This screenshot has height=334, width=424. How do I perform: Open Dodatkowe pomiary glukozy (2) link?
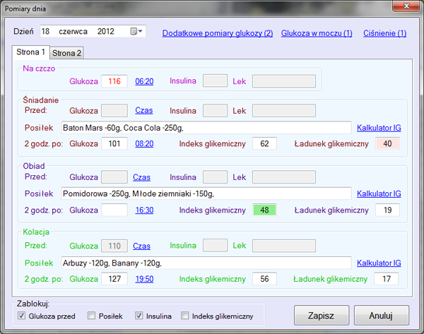218,33
